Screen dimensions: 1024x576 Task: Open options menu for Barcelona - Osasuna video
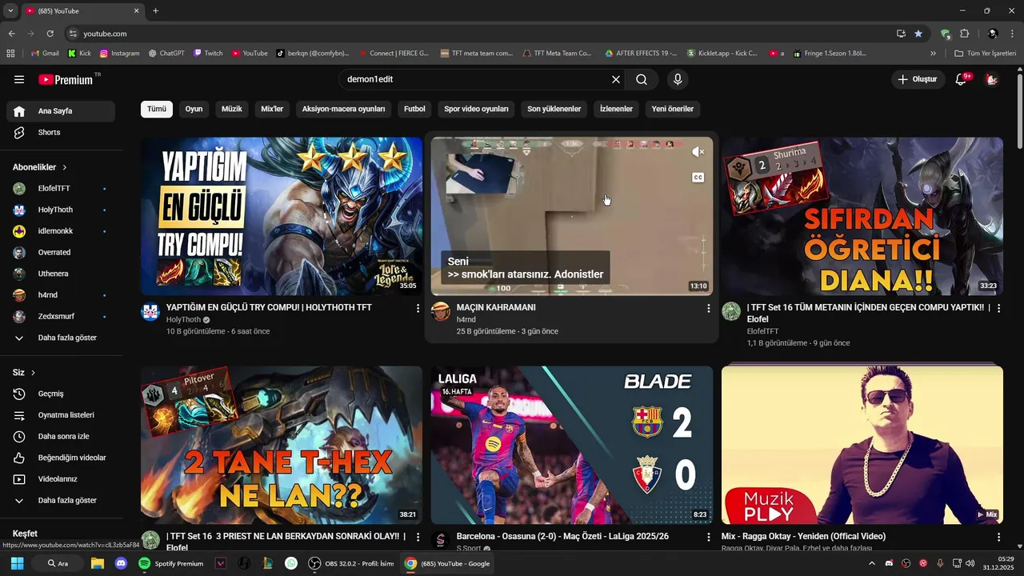[708, 538]
